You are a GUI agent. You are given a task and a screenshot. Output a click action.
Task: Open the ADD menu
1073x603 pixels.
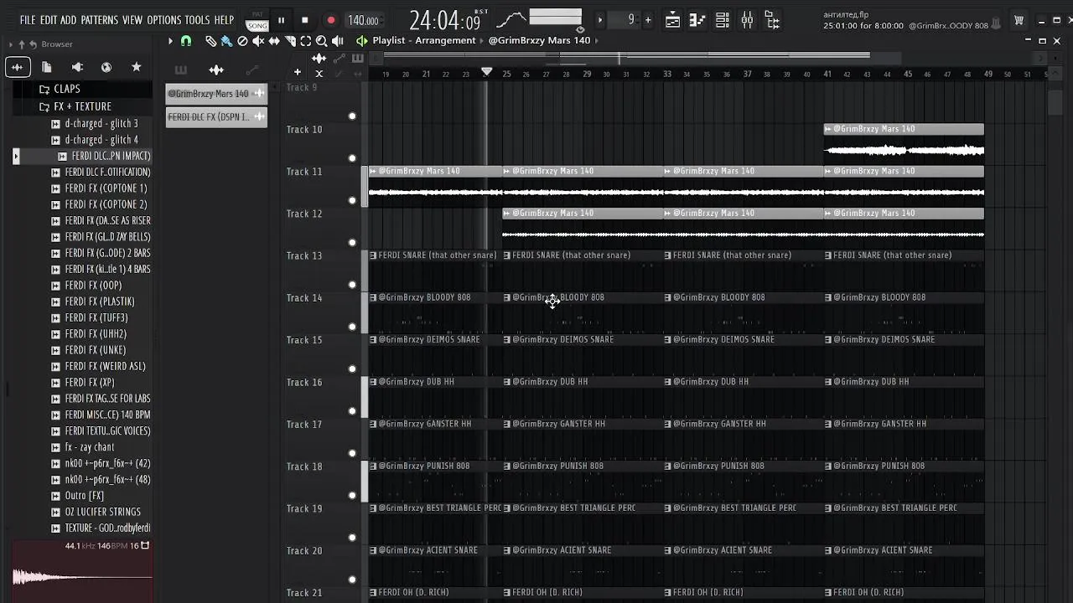69,20
